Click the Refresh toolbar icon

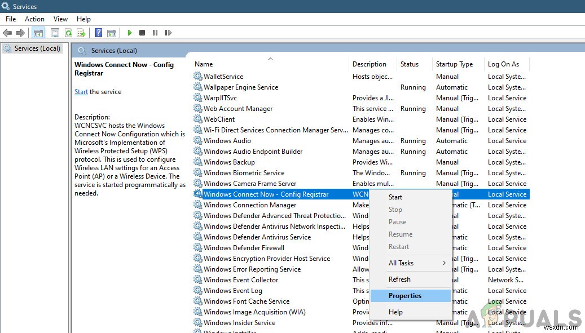pyautogui.click(x=68, y=33)
